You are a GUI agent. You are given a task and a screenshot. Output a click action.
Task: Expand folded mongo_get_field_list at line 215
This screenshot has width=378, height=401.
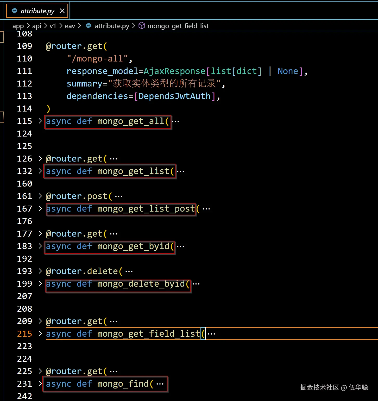click(40, 334)
